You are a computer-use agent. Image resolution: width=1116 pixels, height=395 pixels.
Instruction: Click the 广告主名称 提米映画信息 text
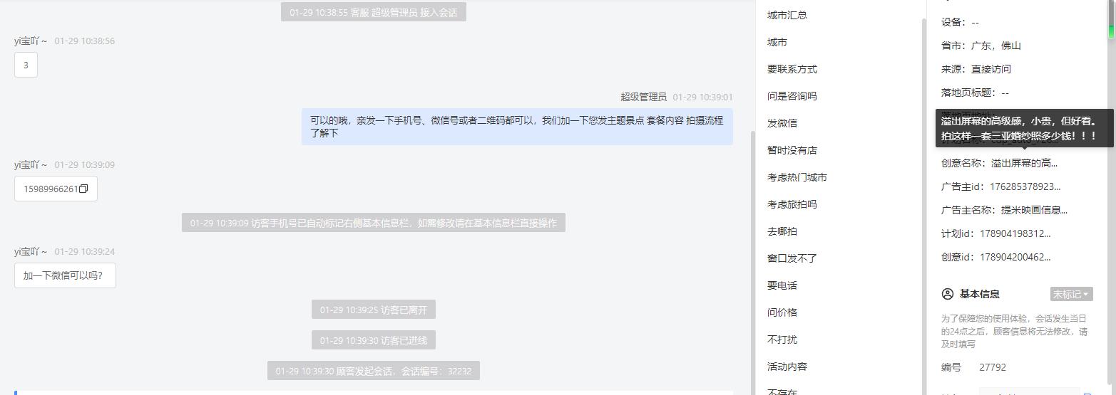coord(1034,210)
